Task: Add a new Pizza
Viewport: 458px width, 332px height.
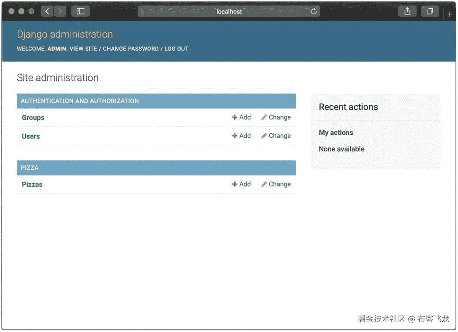Action: (x=241, y=184)
